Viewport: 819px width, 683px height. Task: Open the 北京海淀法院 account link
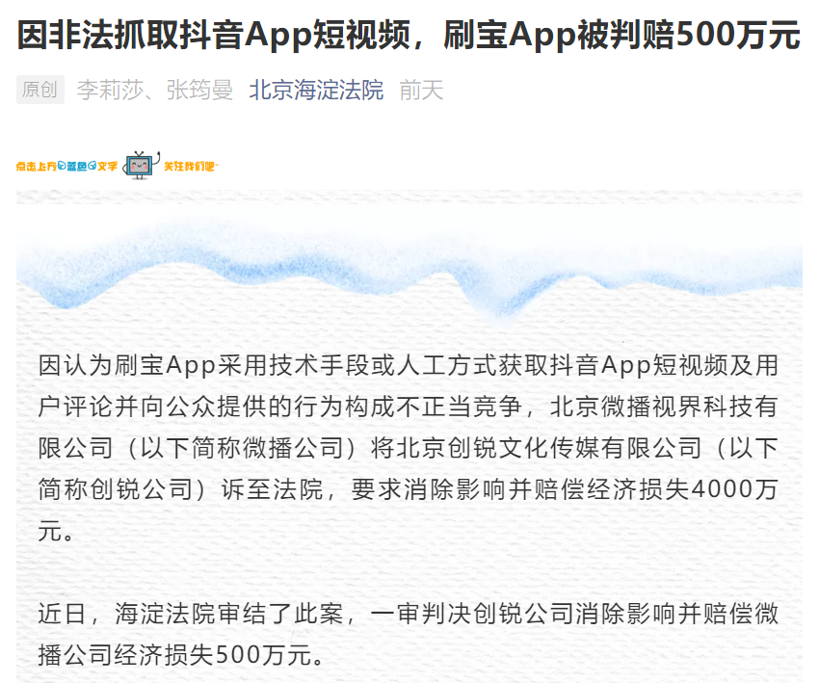(317, 90)
